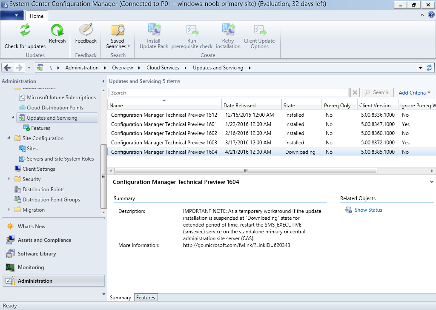Select Configuration Manager Technical Preview 1604 row
The image size is (436, 310).
pos(272,152)
